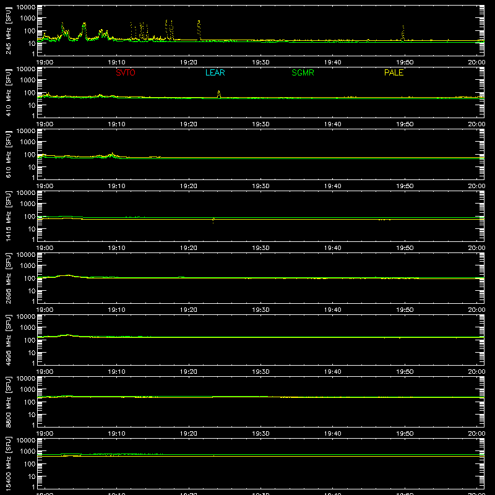Click the 19:50 time label below the 245 MHz plot
The width and height of the screenshot is (495, 495).
point(405,62)
